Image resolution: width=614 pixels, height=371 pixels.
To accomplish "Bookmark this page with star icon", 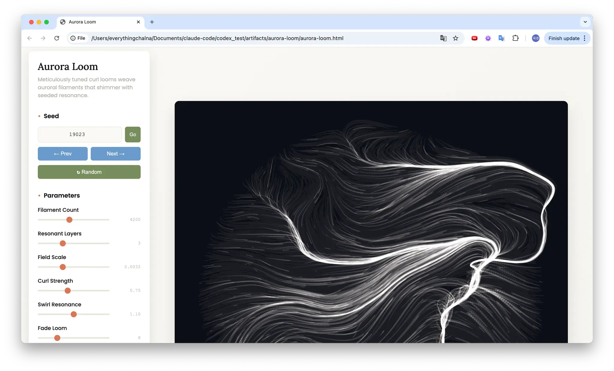I will pyautogui.click(x=455, y=38).
